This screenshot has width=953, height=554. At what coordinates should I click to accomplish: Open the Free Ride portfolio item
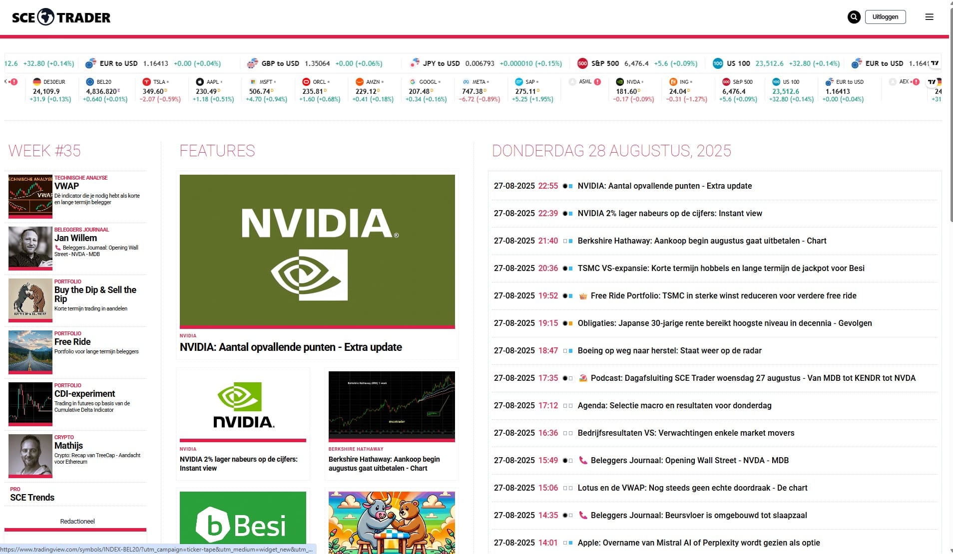[75, 352]
